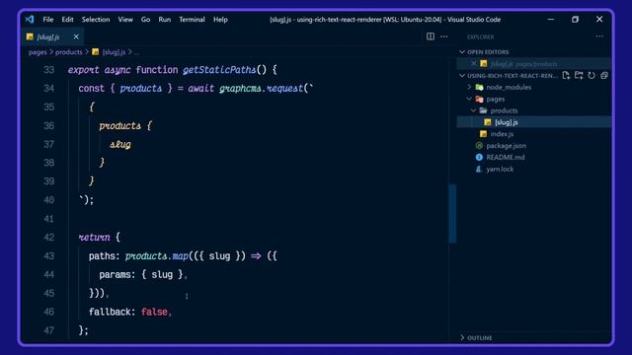
Task: Open the Selection menu
Action: pyautogui.click(x=96, y=20)
